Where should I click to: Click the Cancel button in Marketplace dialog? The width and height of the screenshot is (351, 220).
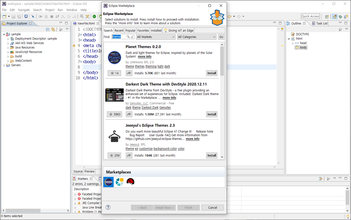213,208
